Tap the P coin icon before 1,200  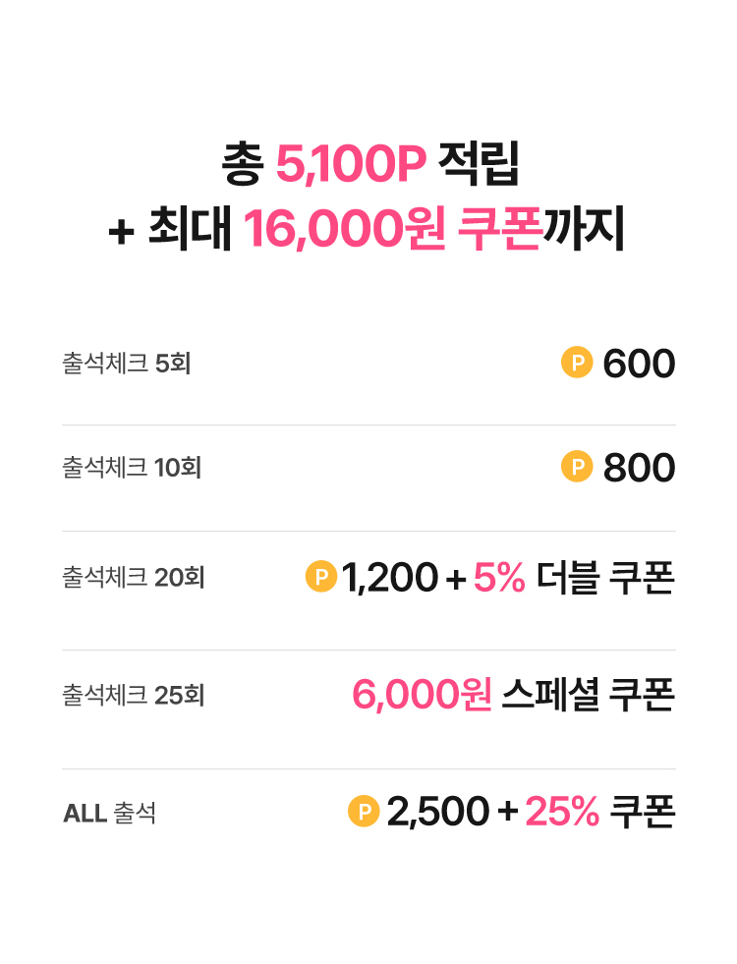[321, 578]
